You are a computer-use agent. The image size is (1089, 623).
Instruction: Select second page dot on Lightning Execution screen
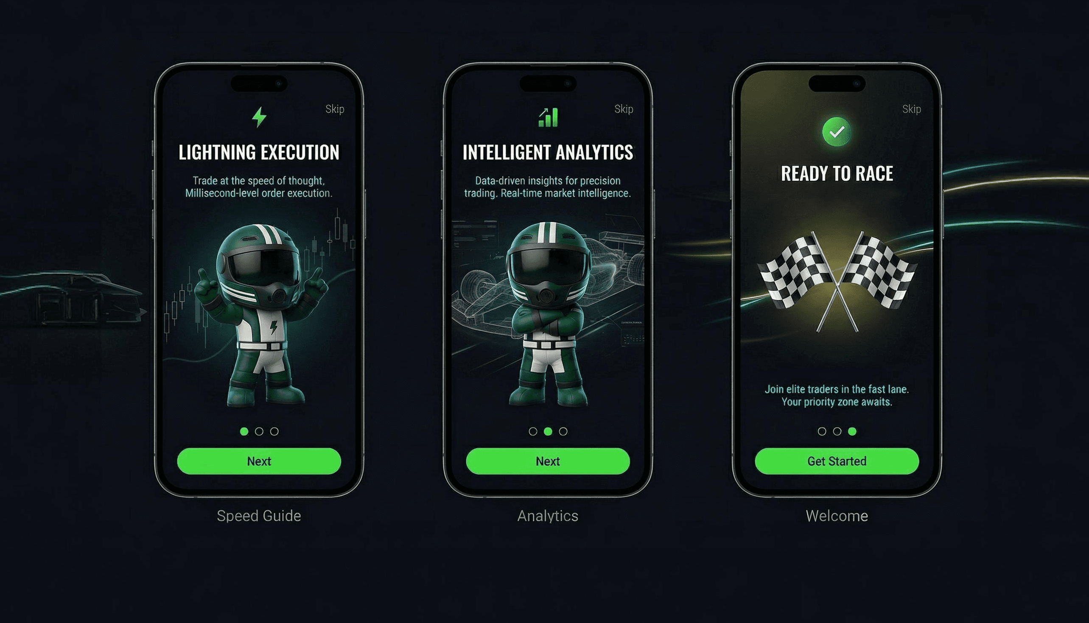pyautogui.click(x=259, y=431)
